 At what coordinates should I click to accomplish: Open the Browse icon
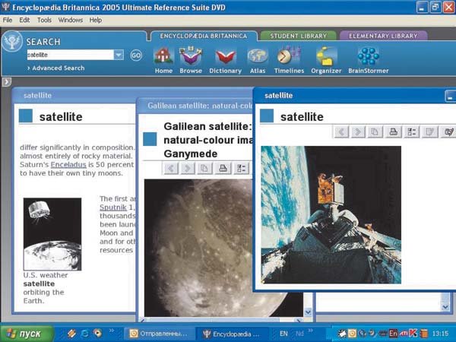(x=191, y=61)
